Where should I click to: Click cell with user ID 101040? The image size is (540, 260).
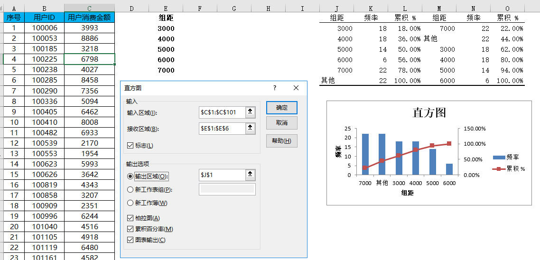(45, 227)
